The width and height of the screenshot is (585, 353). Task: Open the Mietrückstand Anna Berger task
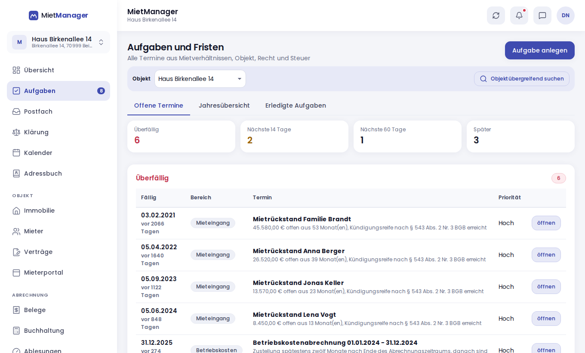coord(546,255)
